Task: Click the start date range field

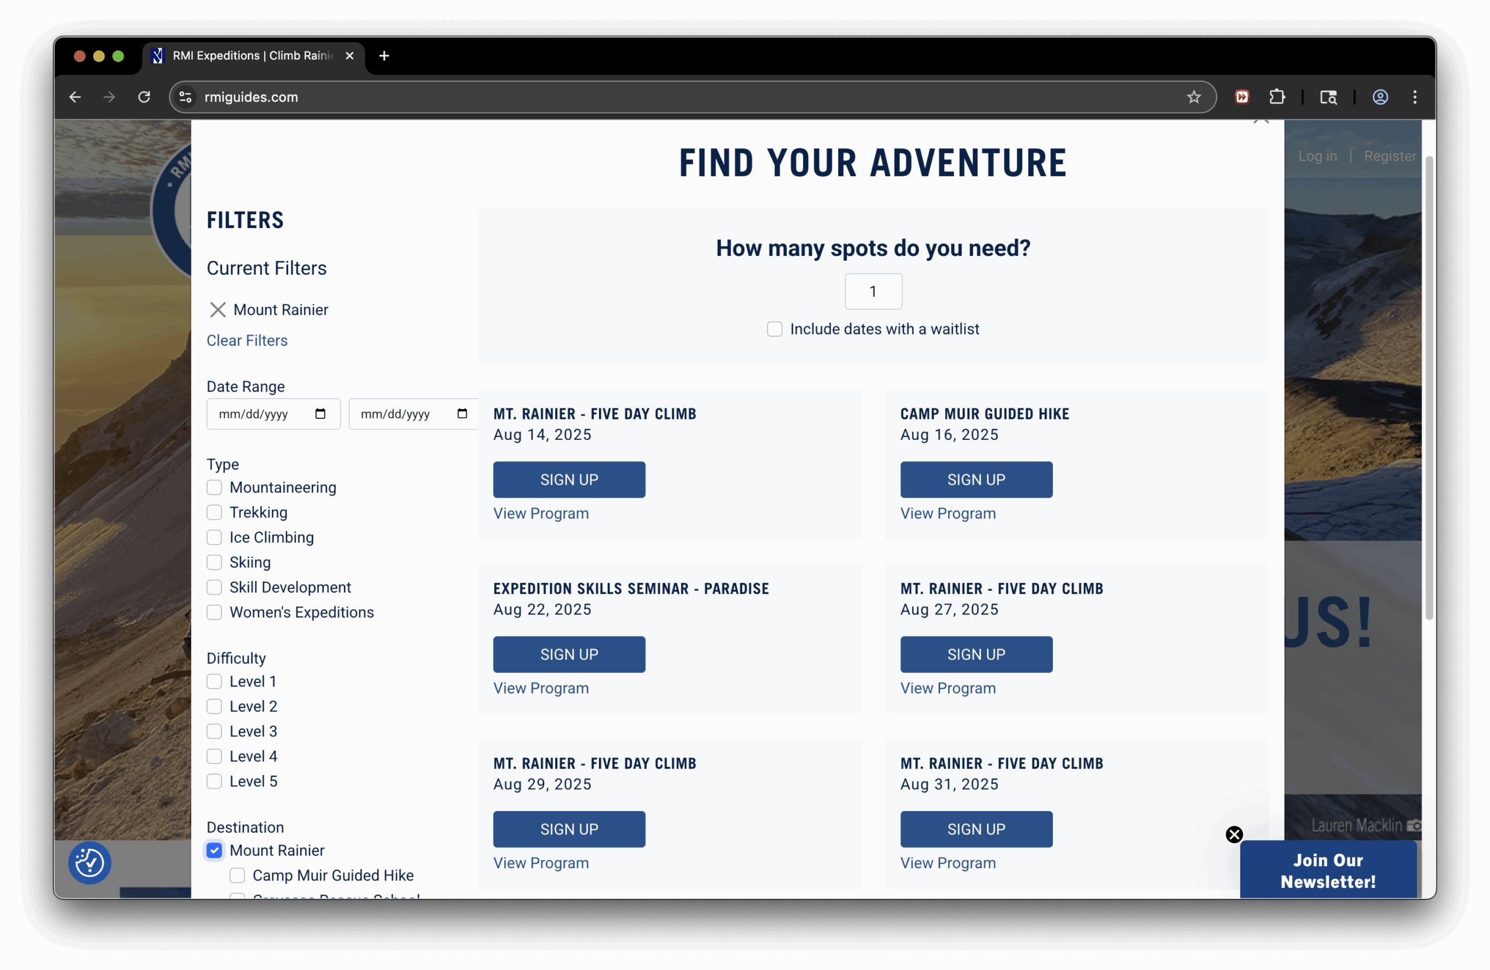Action: pos(274,414)
